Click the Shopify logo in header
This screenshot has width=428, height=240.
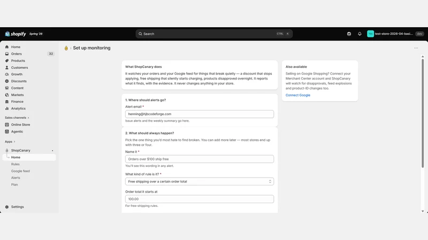tap(16, 34)
